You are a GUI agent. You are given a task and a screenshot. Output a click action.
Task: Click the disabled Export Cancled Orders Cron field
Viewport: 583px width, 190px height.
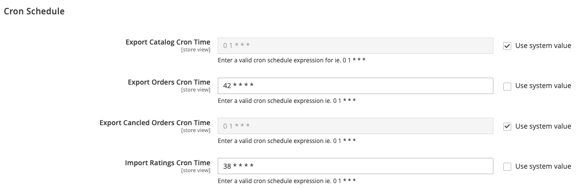point(355,126)
